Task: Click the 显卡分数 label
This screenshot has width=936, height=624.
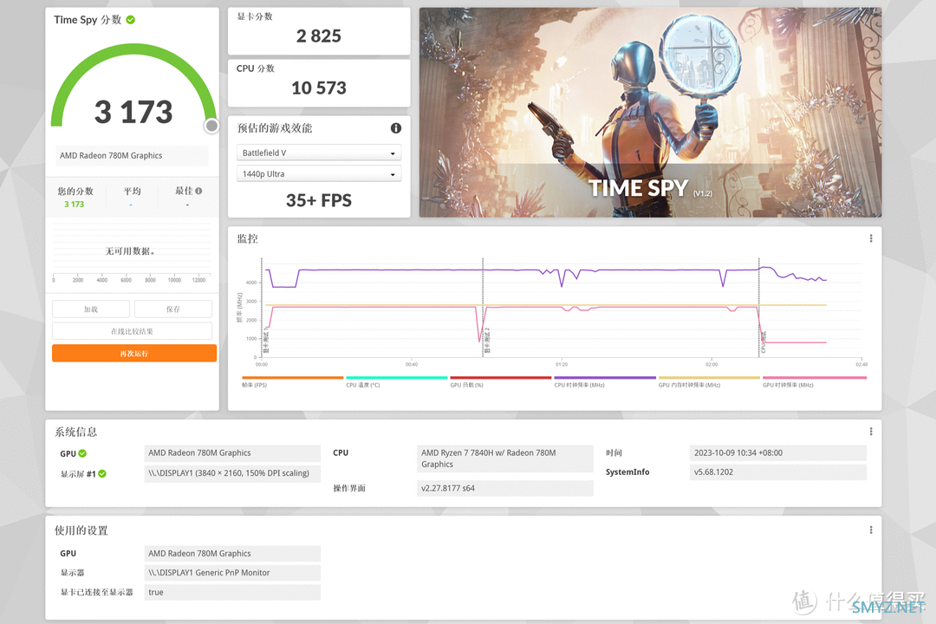Action: coord(255,16)
